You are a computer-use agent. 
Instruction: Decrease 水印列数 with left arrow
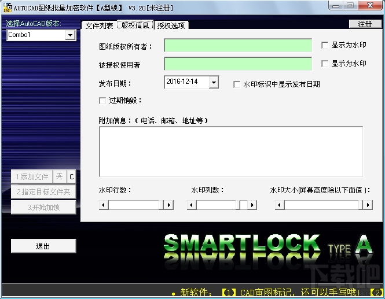(192, 205)
